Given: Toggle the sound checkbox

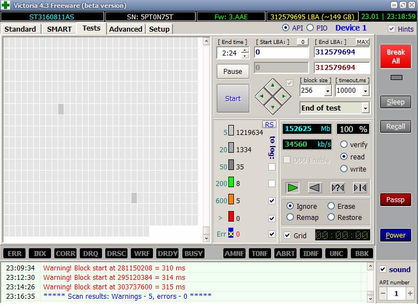Looking at the screenshot, I should (382, 269).
